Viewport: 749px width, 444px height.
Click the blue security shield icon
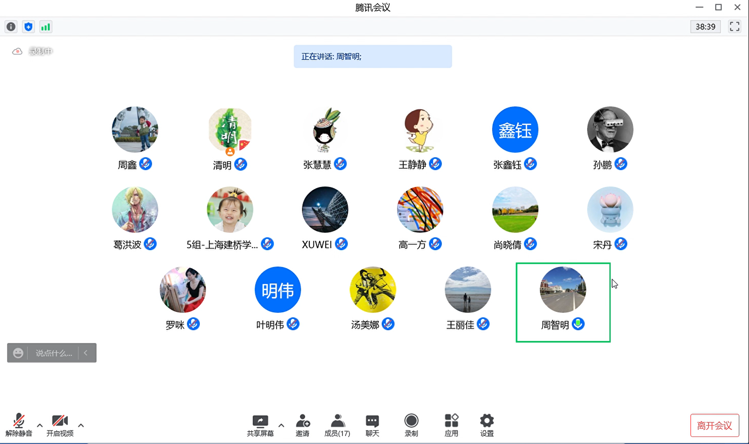28,27
